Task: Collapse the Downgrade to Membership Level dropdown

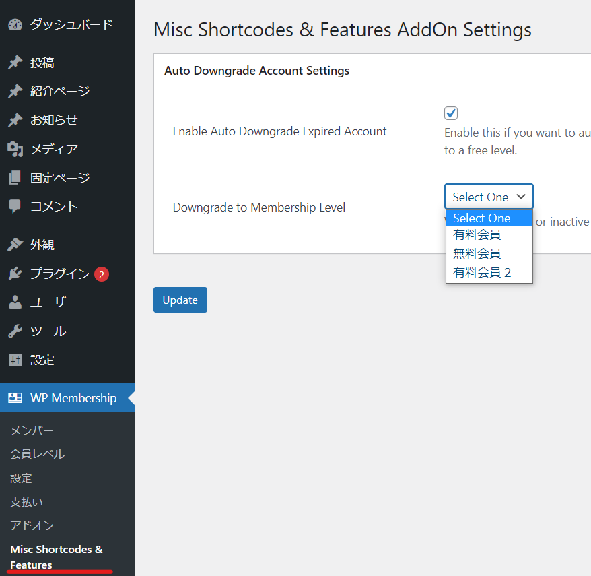Action: [x=489, y=197]
